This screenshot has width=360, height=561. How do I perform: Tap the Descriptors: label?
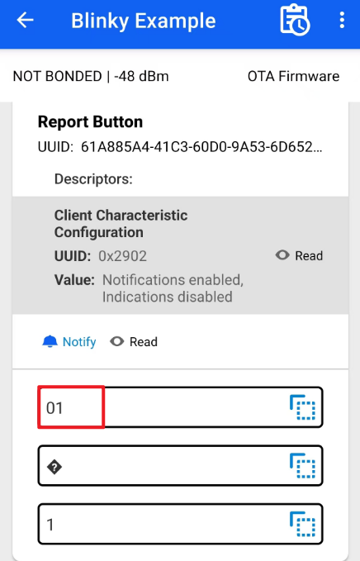tap(93, 179)
